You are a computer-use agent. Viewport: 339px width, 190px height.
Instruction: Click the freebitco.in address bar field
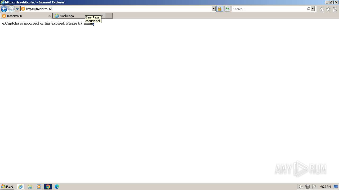[x=118, y=9]
